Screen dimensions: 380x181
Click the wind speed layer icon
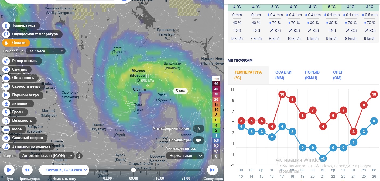[x=6, y=87]
